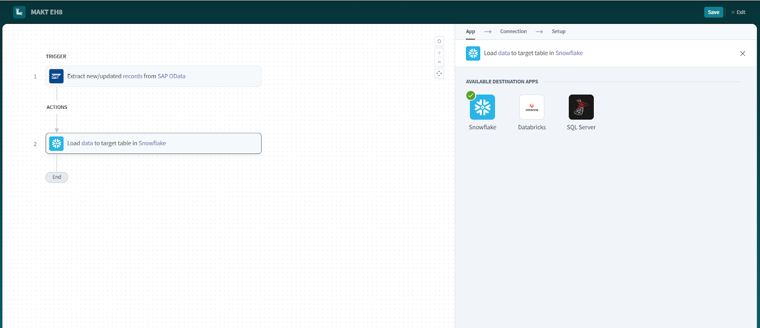Click AVAILABLE DESTINATION APPS heading

(502, 82)
